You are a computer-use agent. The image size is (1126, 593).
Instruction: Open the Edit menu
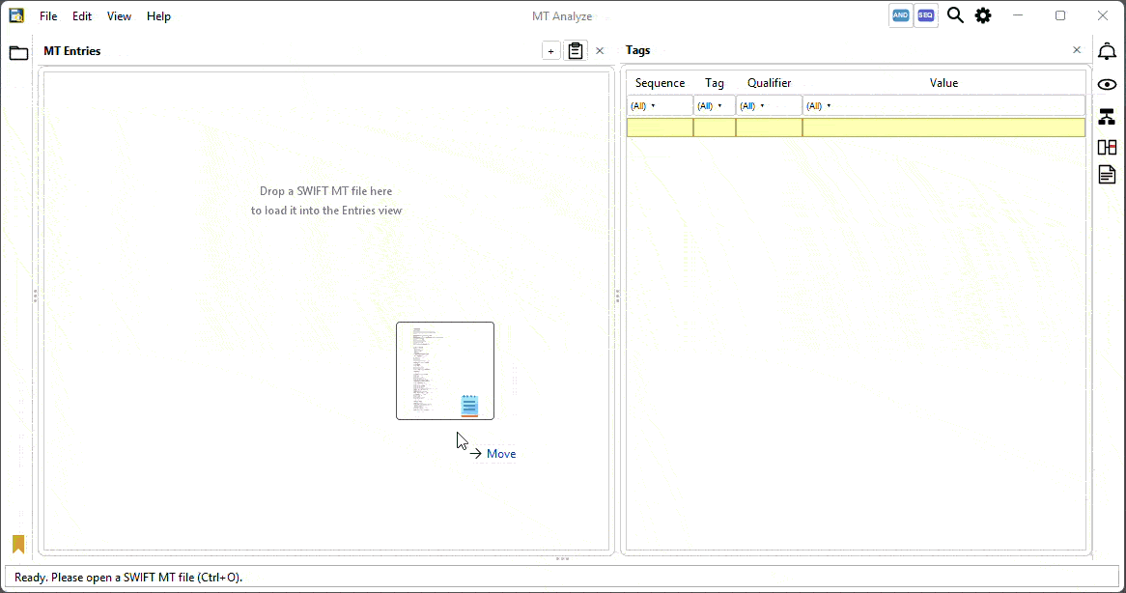[x=82, y=15]
